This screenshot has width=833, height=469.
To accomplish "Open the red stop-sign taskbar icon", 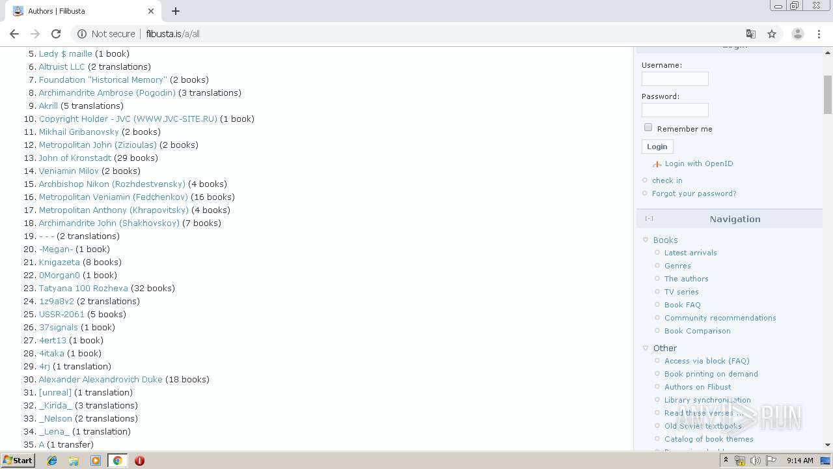I will 139,461.
